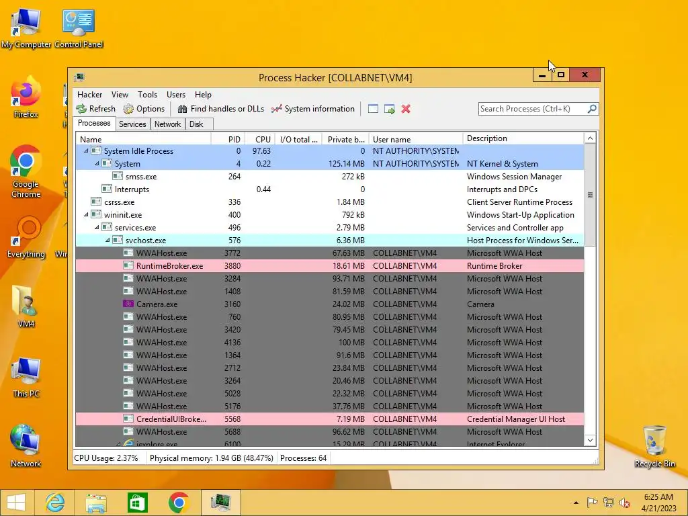Click the RuntimeBroker.exe process icon
The height and width of the screenshot is (516, 688).
click(128, 265)
